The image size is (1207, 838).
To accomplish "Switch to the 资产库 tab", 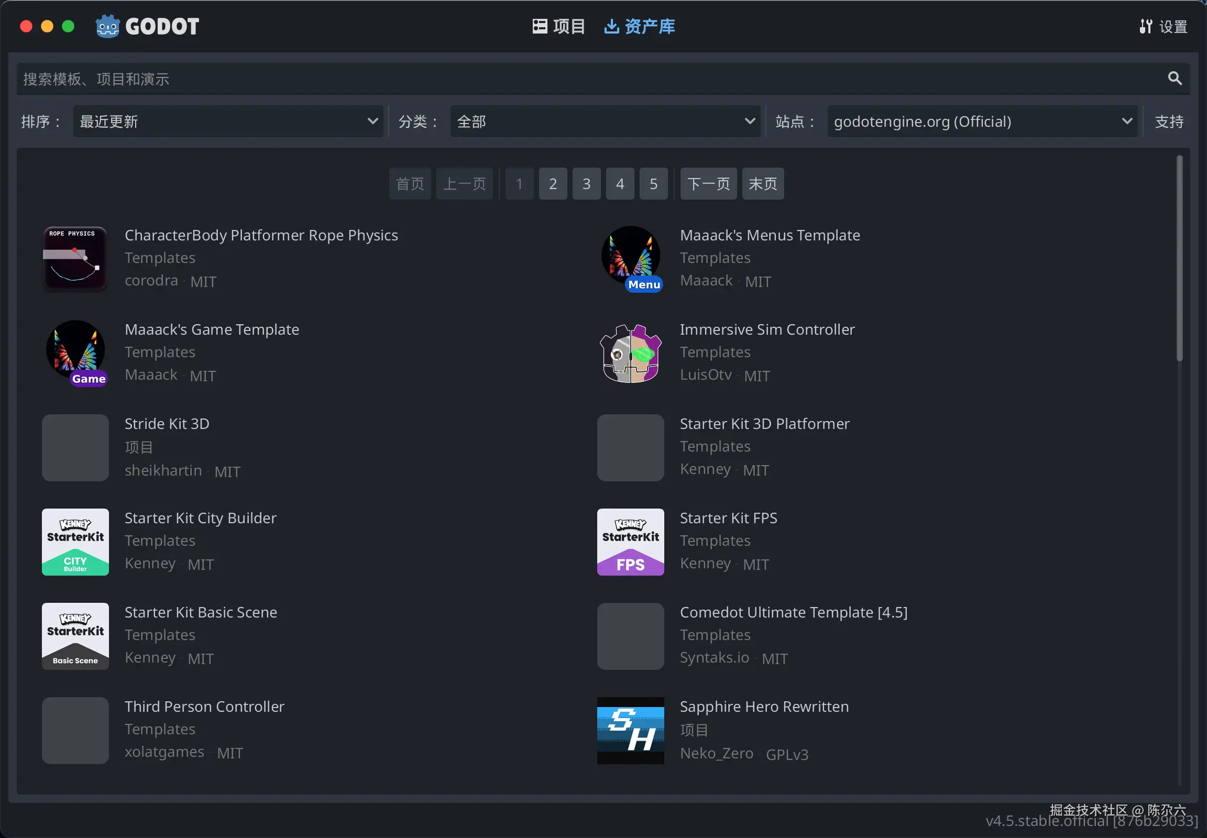I will [639, 26].
